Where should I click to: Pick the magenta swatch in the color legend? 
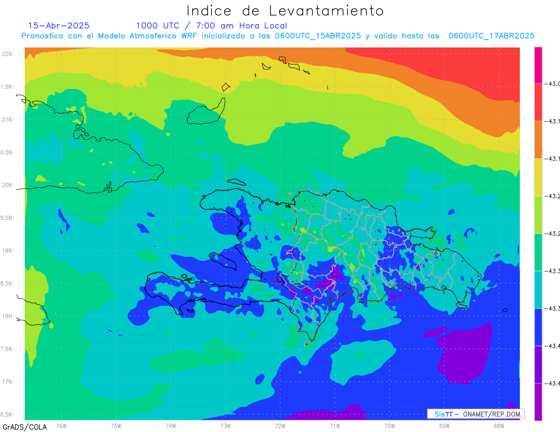tap(538, 65)
